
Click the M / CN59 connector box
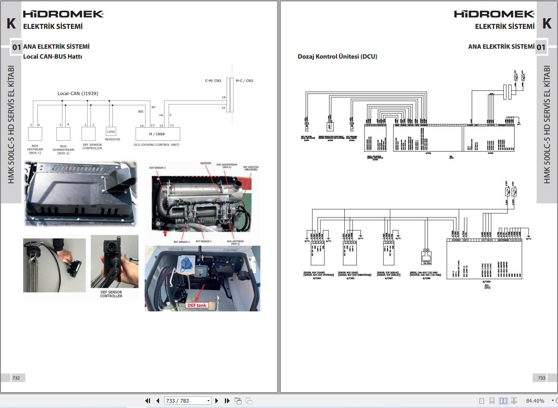[x=158, y=134]
